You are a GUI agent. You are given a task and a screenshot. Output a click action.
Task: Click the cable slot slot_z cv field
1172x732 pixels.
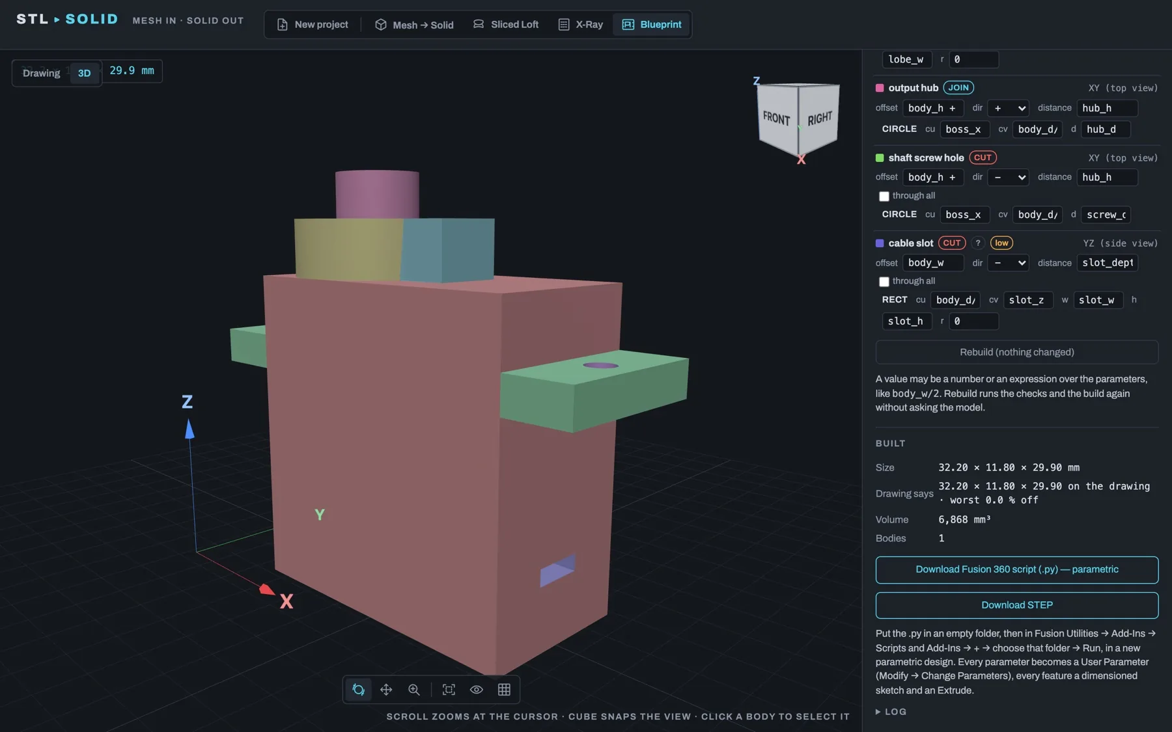[1028, 300]
